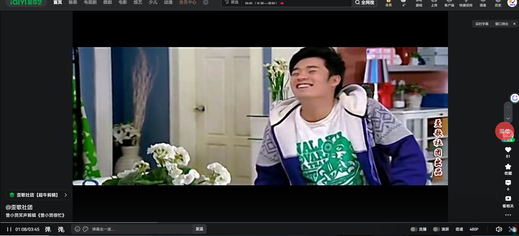
Task: Open the 少儿 channel
Action: point(153,2)
